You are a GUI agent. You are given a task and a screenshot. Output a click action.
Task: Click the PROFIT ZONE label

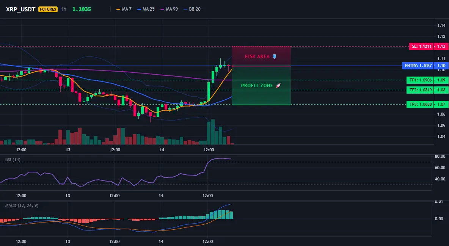tap(257, 86)
